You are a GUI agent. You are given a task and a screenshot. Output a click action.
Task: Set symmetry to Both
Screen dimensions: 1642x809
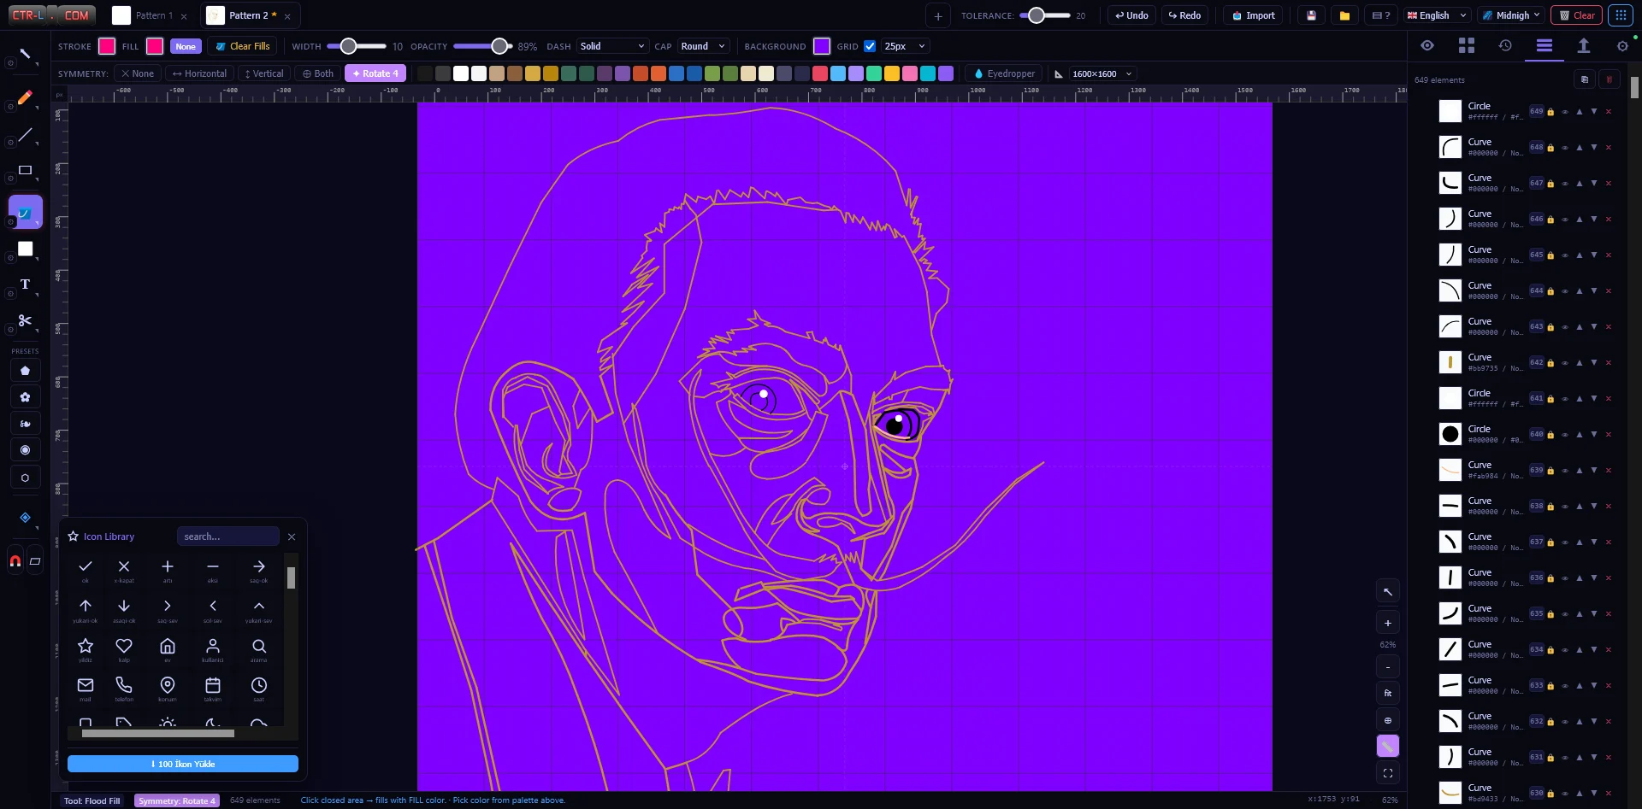tap(318, 73)
